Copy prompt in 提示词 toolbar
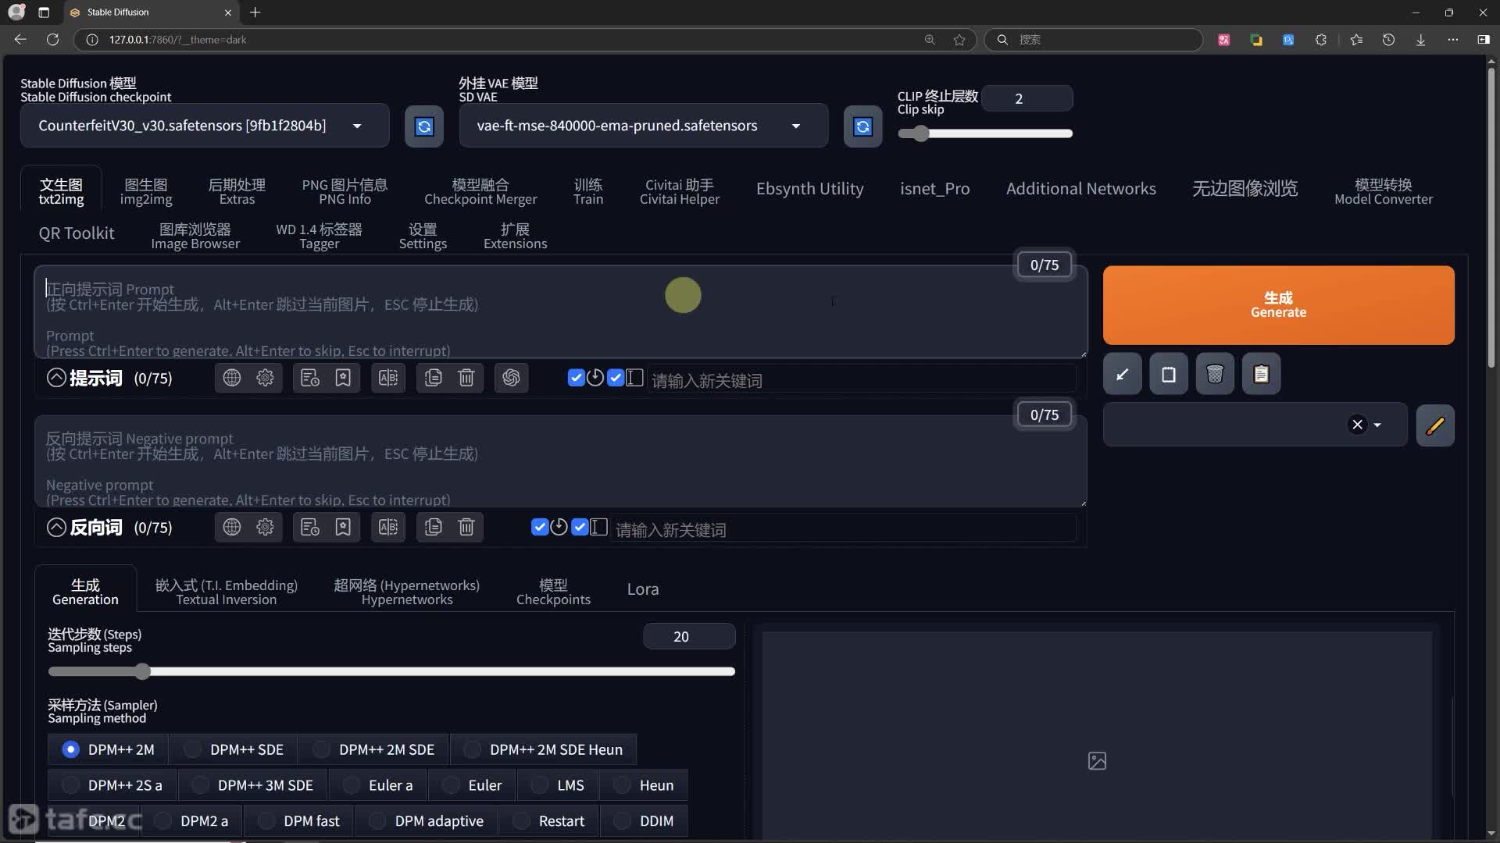Screen dimensions: 1500x843 (x=434, y=378)
